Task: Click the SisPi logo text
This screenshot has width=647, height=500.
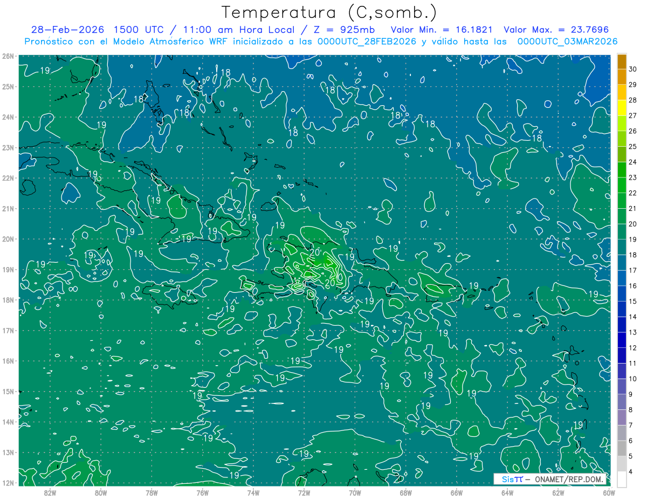Action: click(512, 479)
